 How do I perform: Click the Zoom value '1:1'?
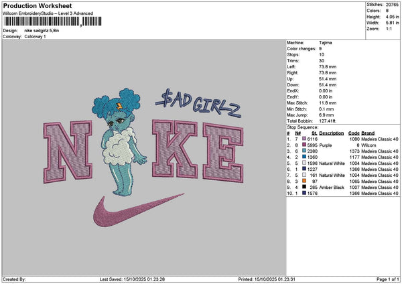[389, 29]
